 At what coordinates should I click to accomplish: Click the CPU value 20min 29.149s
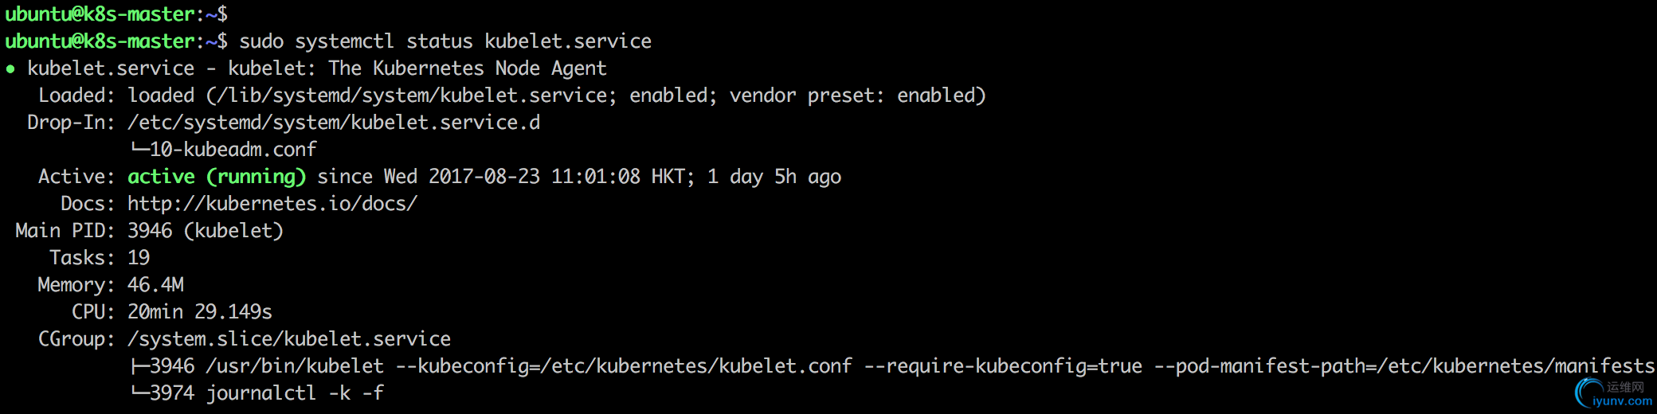coord(200,312)
